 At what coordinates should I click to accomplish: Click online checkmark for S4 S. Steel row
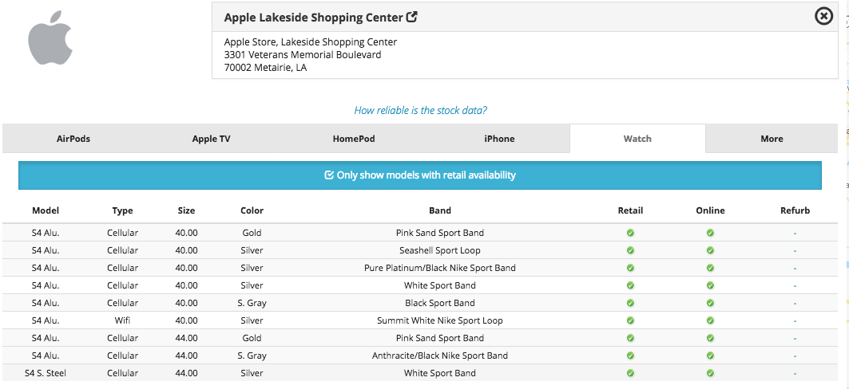710,373
